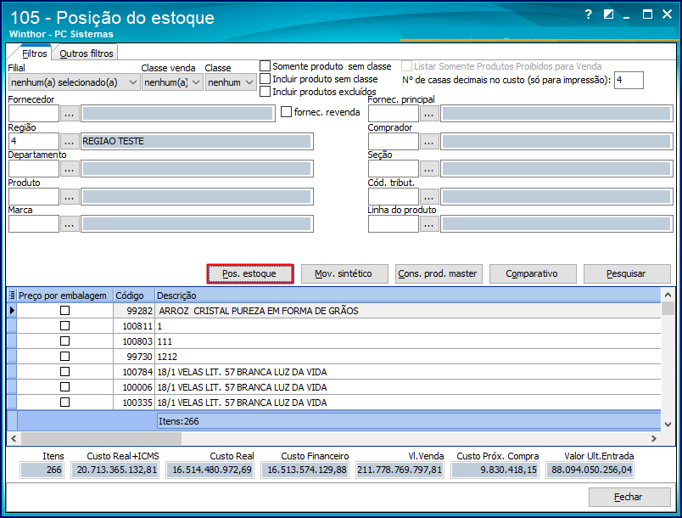Open the Filial dropdown
The height and width of the screenshot is (518, 682).
(74, 82)
